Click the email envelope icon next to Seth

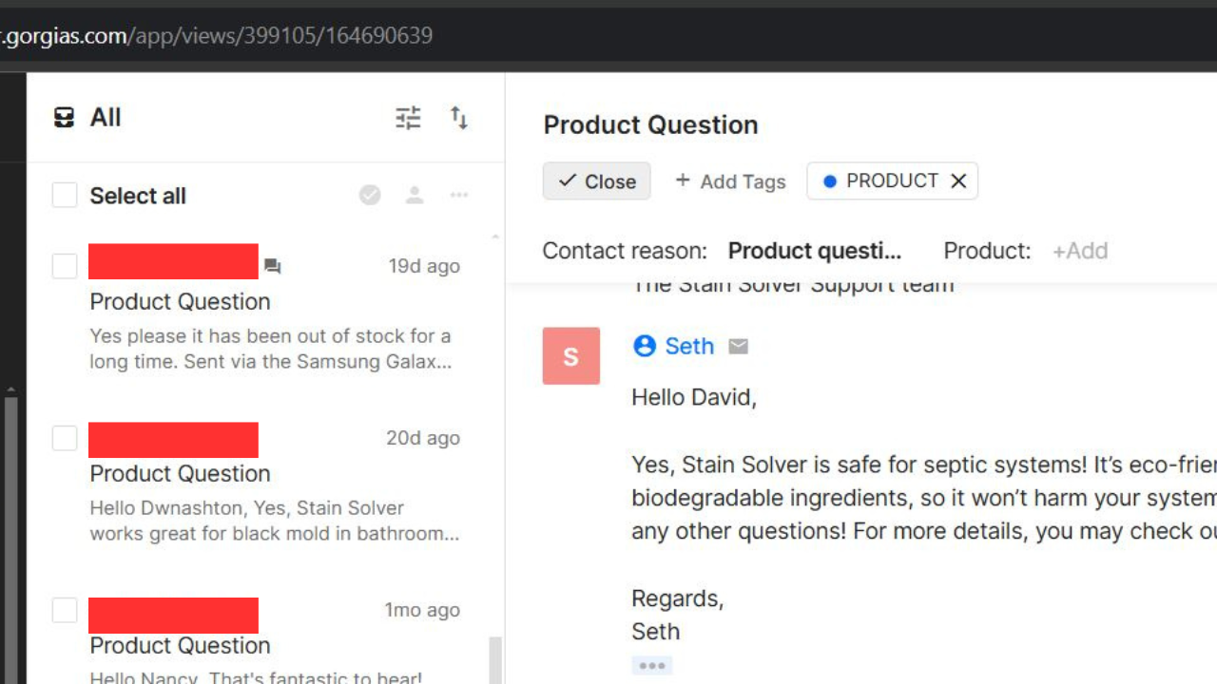(738, 347)
